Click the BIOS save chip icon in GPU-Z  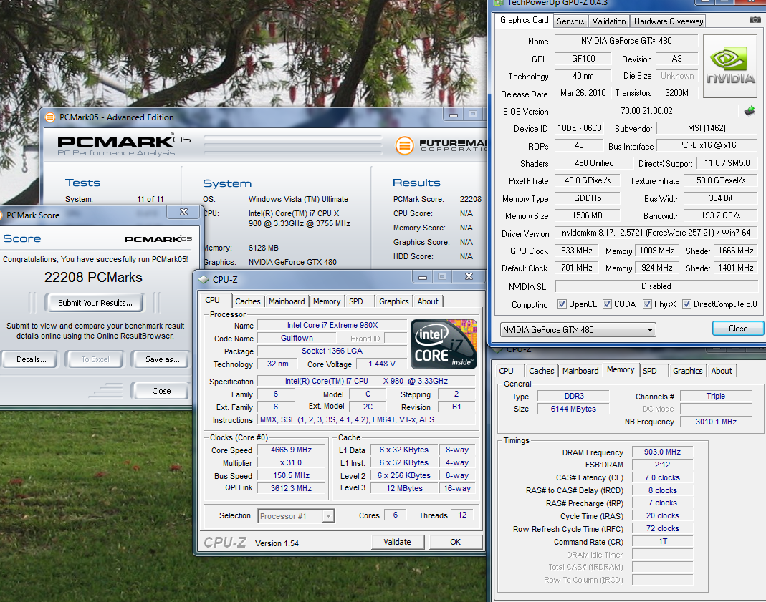pyautogui.click(x=750, y=111)
